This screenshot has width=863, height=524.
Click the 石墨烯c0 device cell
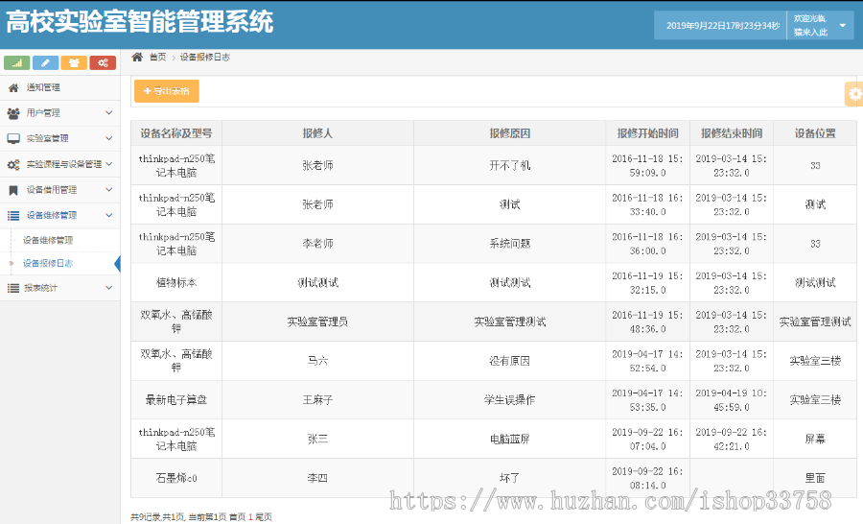pos(176,478)
